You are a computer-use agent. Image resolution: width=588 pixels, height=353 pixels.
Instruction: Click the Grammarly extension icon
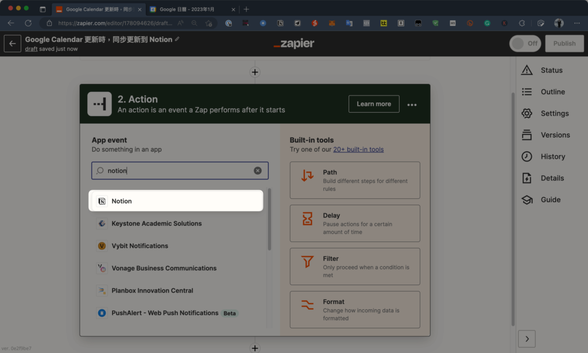[x=487, y=23]
